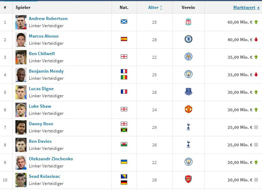Click Wales flag in Ben Davies row
This screenshot has height=190, width=262.
coord(124,144)
